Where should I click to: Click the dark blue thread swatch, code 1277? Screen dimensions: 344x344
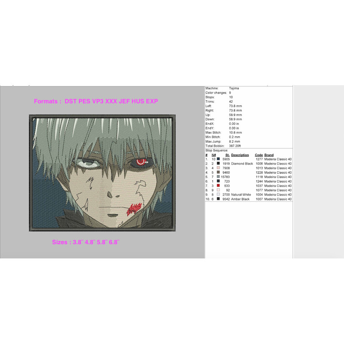point(219,159)
